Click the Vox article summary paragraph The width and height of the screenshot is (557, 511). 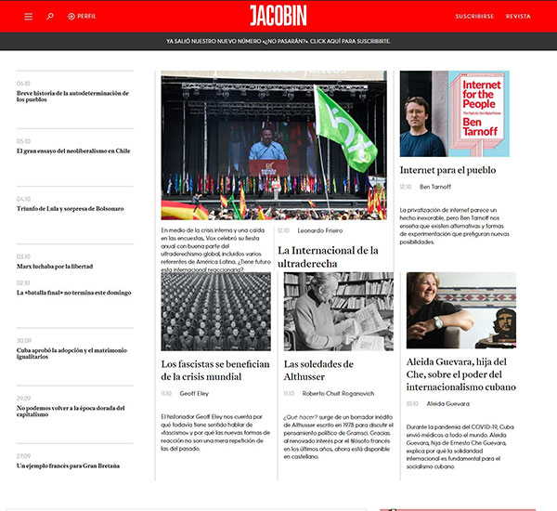coord(215,250)
